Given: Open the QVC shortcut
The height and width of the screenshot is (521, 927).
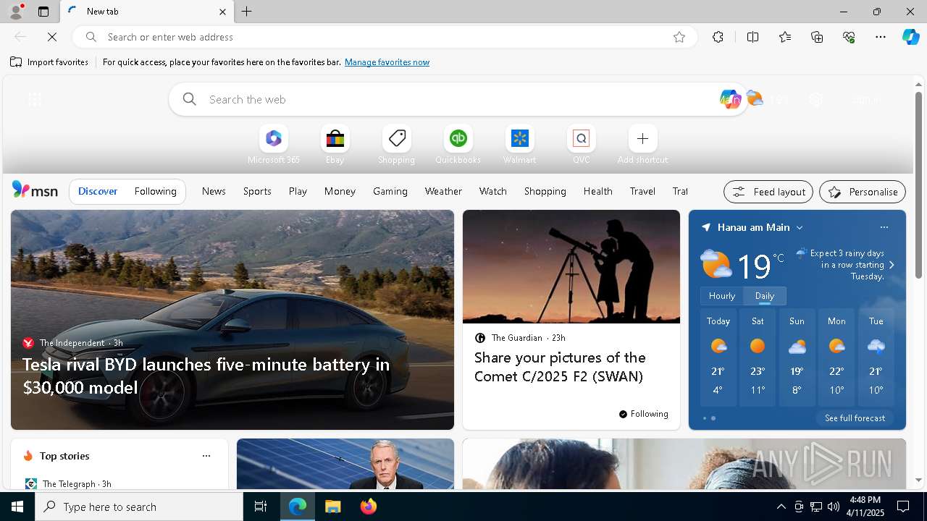Looking at the screenshot, I should click(581, 145).
